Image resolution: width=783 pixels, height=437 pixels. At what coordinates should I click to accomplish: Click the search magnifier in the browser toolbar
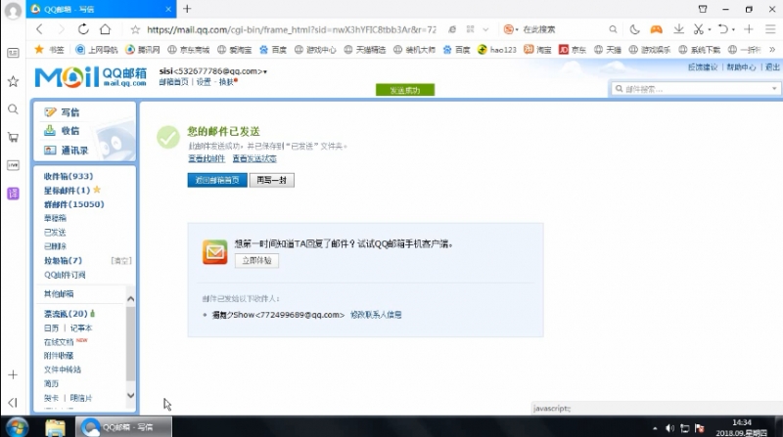pos(613,29)
